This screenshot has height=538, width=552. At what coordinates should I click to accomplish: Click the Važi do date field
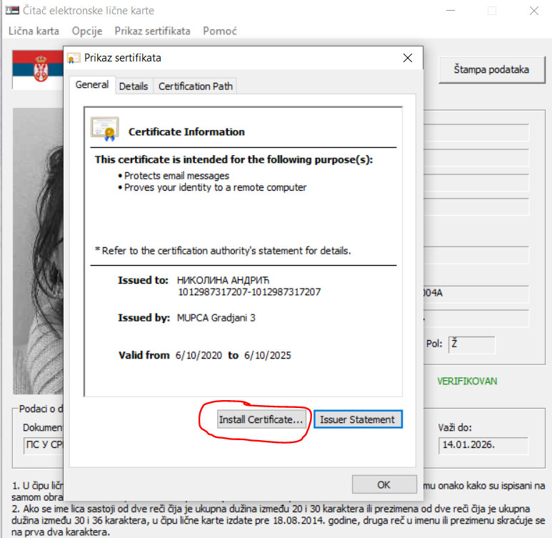click(483, 446)
